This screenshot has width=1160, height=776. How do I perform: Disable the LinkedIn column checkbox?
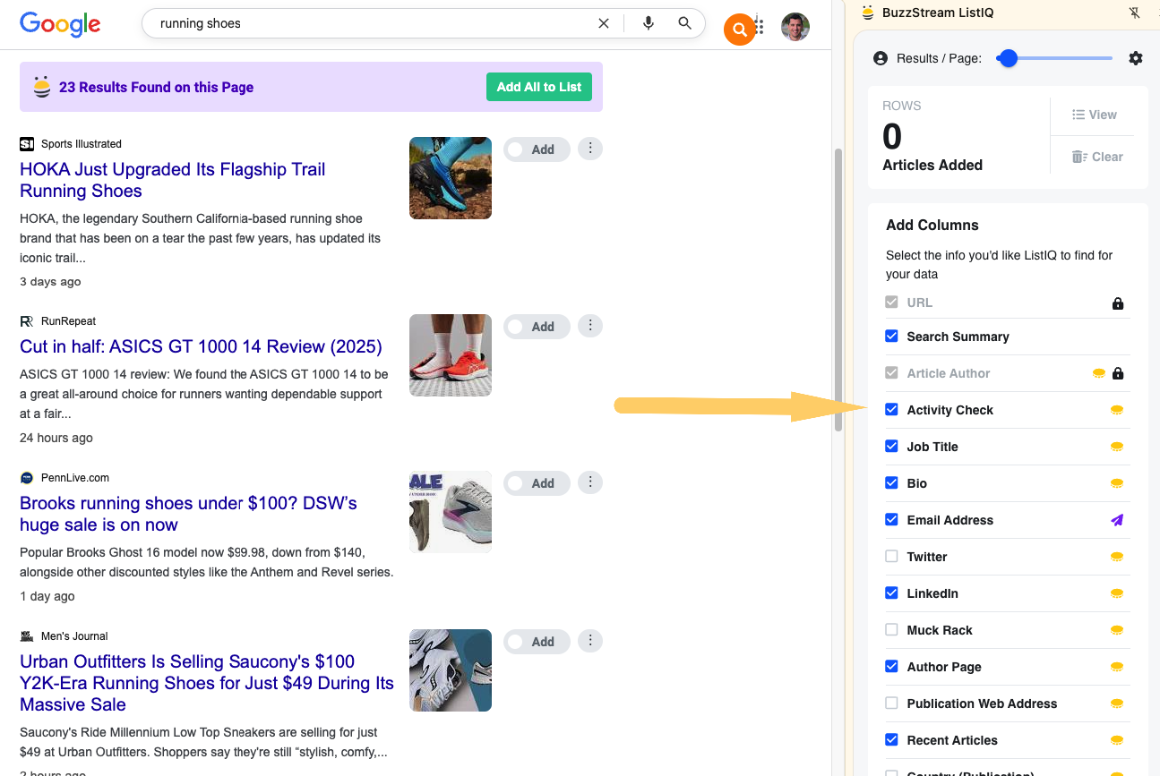891,593
